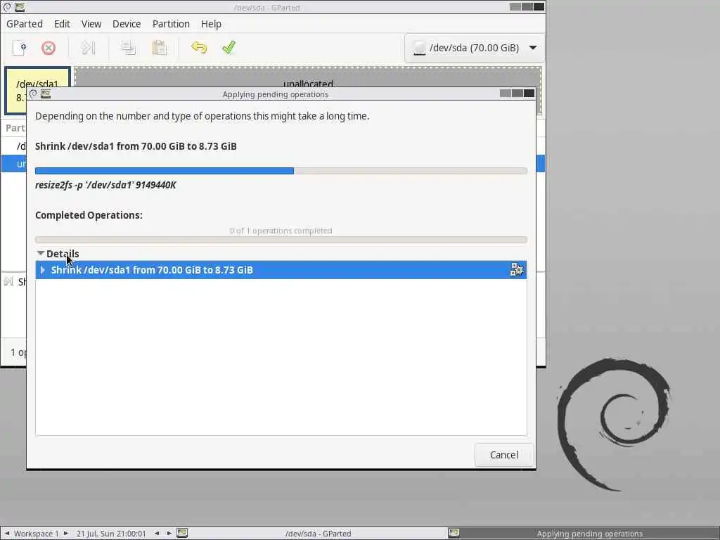
Task: Click the operation status icon on Shrink row
Action: (x=517, y=269)
